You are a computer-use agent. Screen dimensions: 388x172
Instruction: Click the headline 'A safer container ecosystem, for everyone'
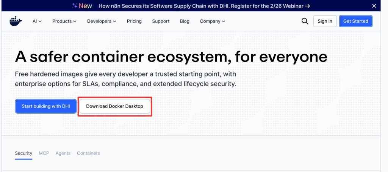tap(171, 57)
